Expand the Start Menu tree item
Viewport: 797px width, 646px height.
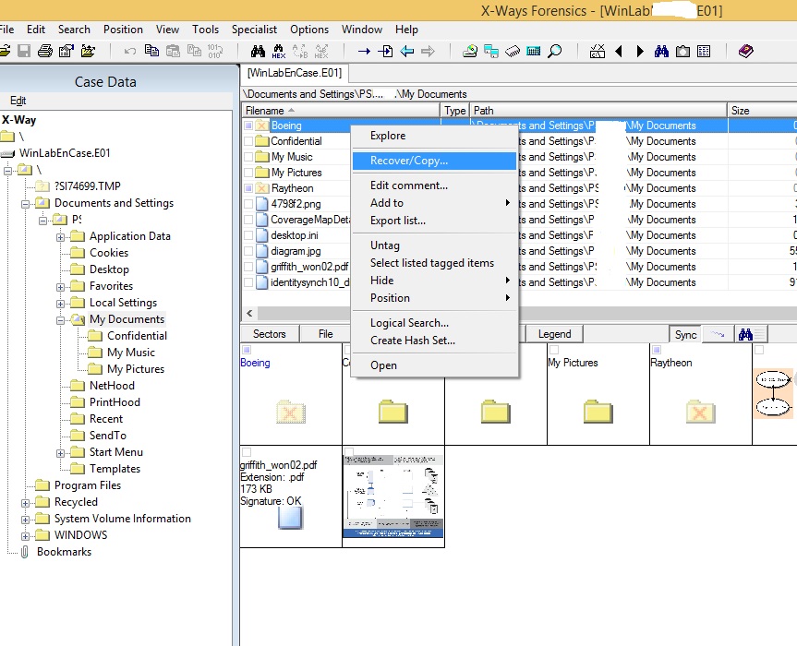coord(59,452)
